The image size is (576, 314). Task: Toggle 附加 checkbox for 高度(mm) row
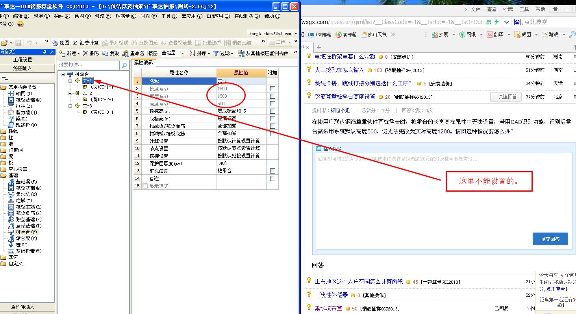point(272,103)
